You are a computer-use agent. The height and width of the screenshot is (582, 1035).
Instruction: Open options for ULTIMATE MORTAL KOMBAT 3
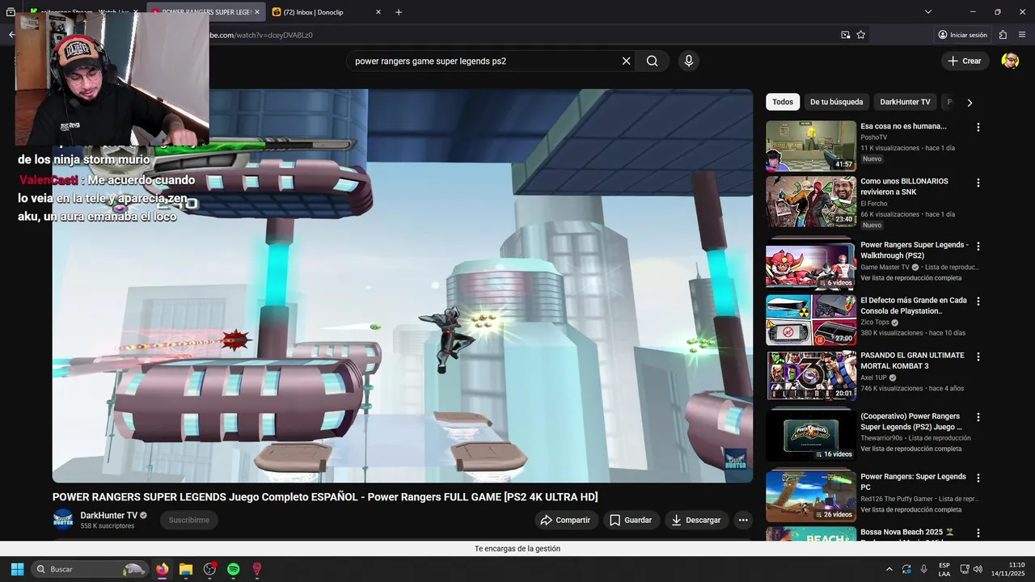[978, 356]
